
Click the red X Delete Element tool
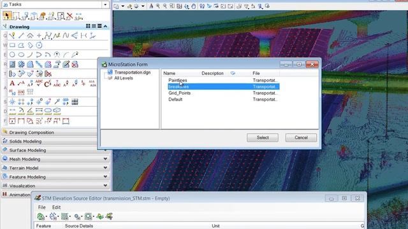coord(69,16)
